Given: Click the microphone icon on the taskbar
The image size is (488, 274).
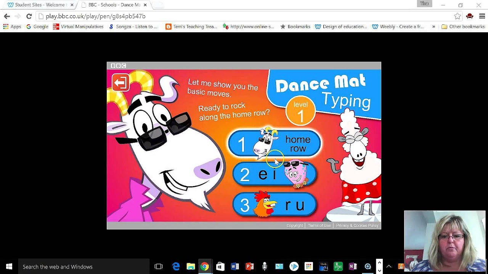Looking at the screenshot, I should [265, 266].
